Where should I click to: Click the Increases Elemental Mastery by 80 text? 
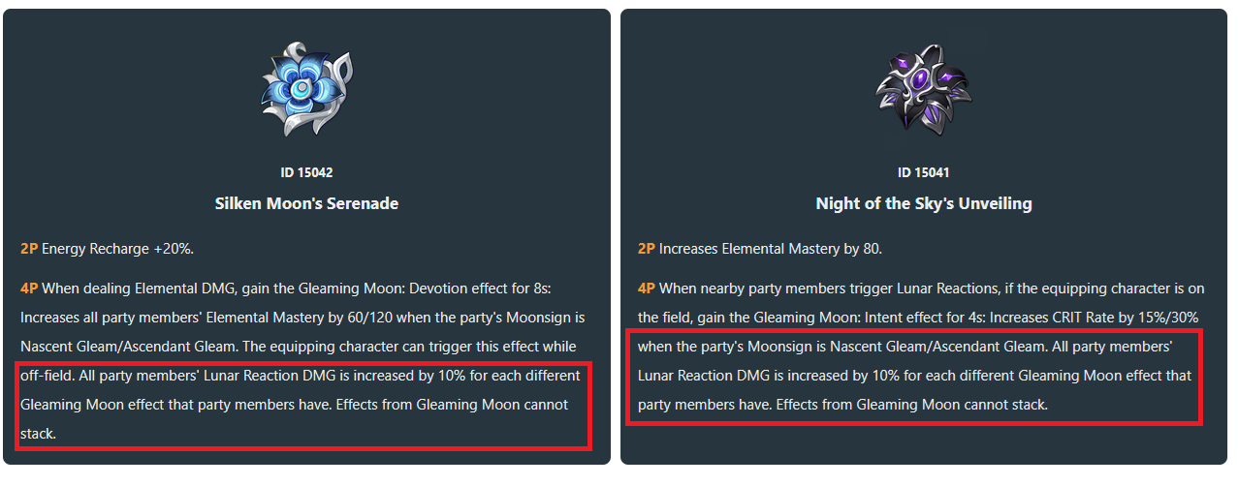pyautogui.click(x=771, y=249)
